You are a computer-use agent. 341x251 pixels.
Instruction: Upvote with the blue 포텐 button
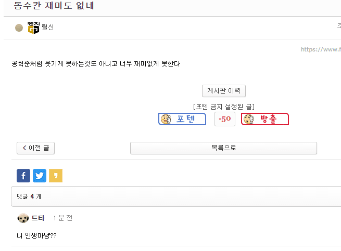(x=182, y=119)
